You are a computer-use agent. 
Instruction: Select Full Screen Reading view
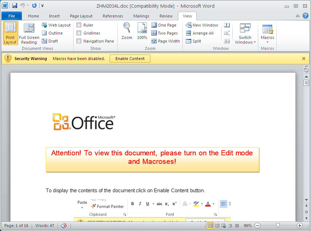click(29, 33)
